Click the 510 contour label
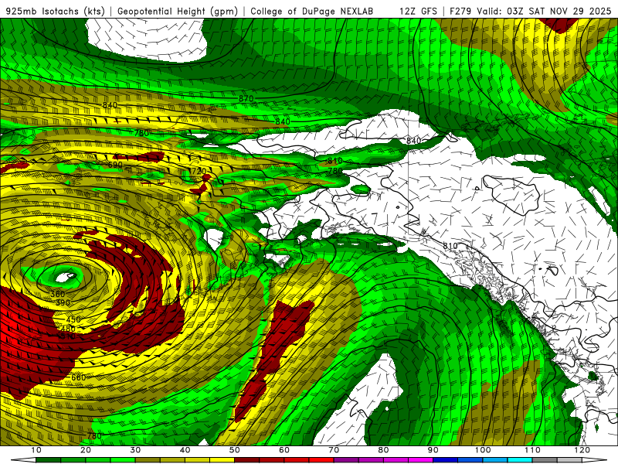The image size is (618, 464). pos(66,336)
